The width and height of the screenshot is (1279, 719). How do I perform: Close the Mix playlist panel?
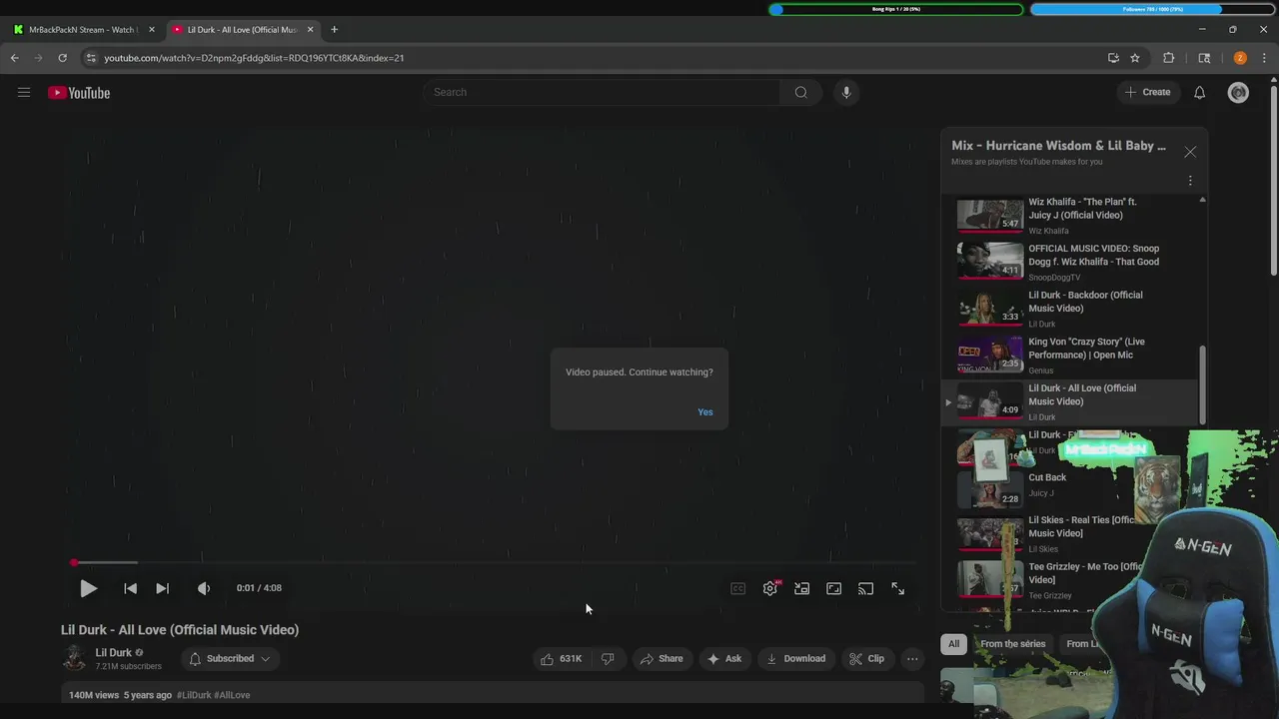[x=1190, y=152]
